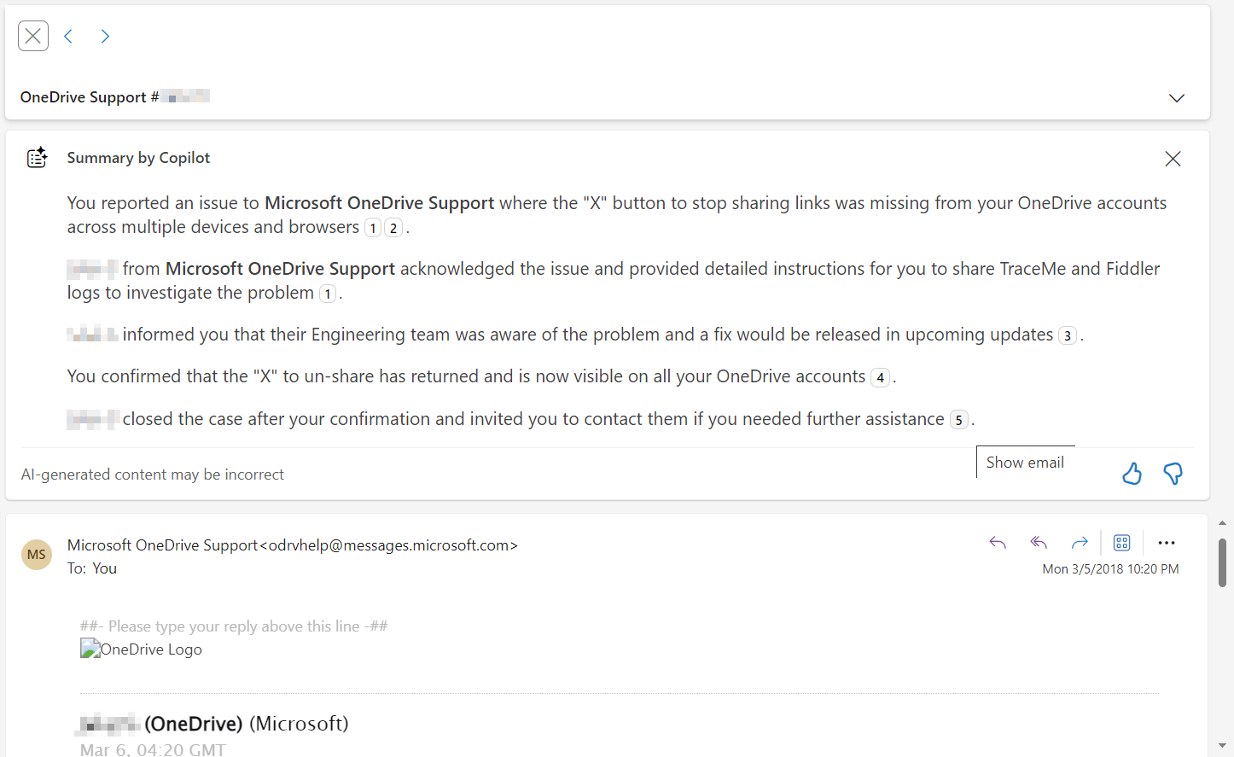Click the Show email button
The image size is (1234, 757).
(x=1025, y=462)
